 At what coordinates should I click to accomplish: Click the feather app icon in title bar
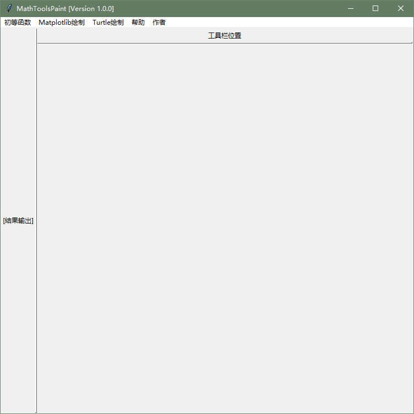pos(9,8)
